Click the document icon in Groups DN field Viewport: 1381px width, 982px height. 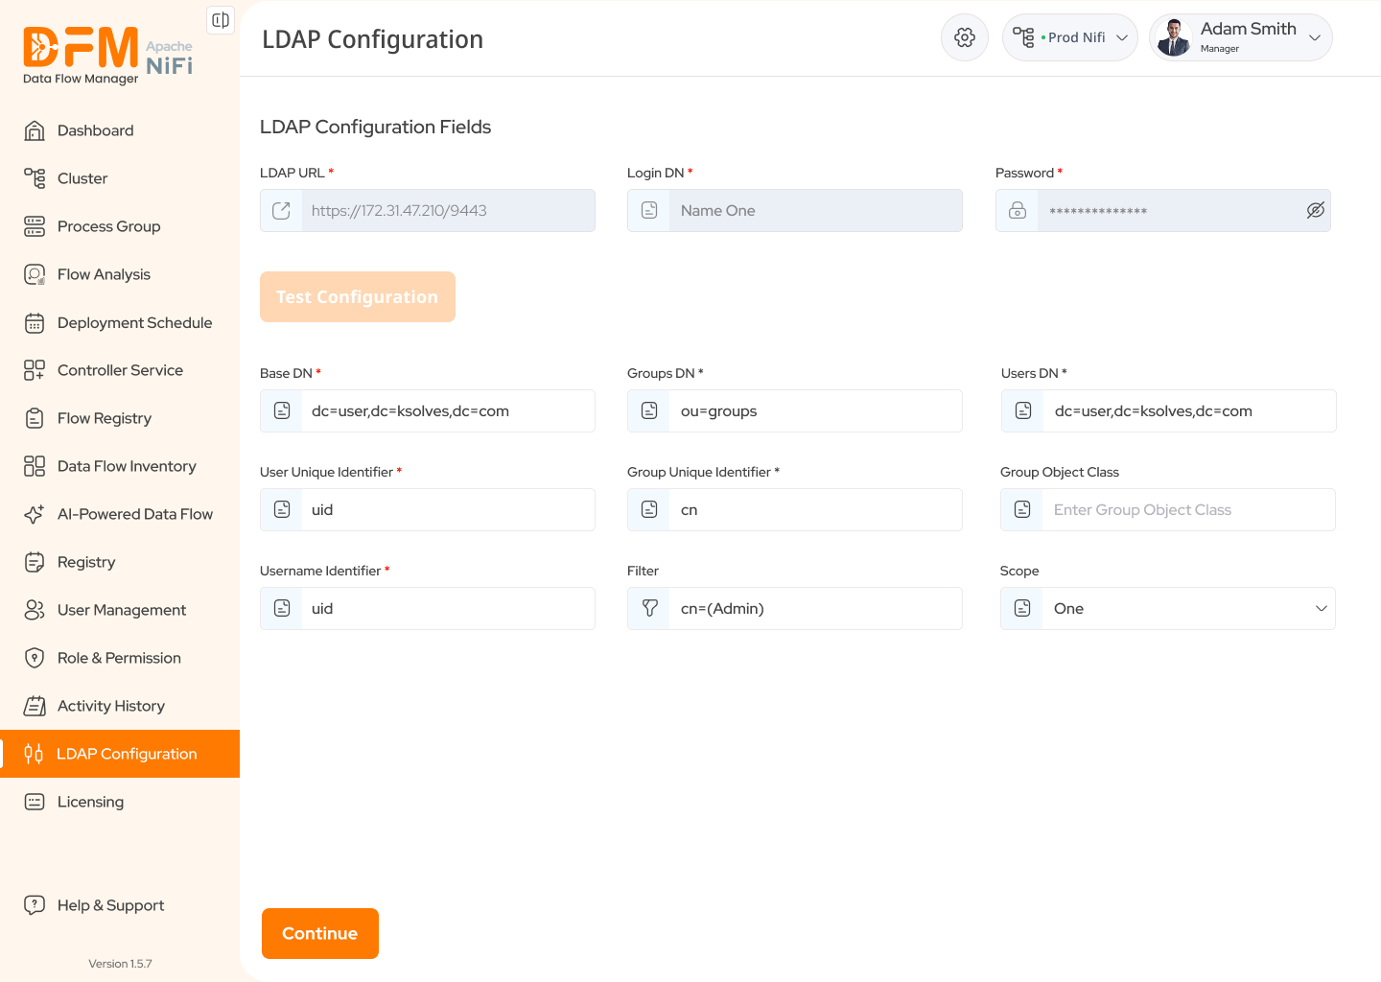[x=649, y=410]
